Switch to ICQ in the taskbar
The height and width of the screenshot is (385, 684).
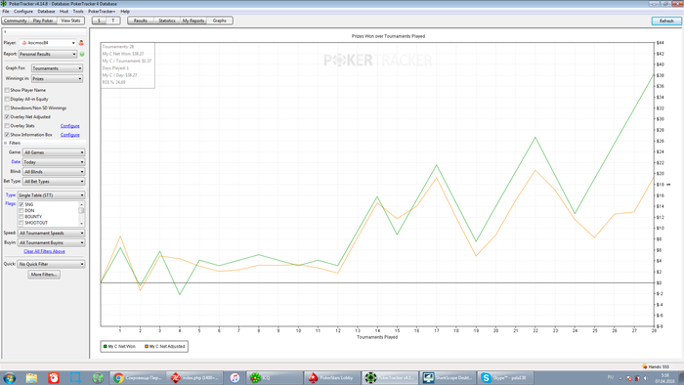point(275,377)
